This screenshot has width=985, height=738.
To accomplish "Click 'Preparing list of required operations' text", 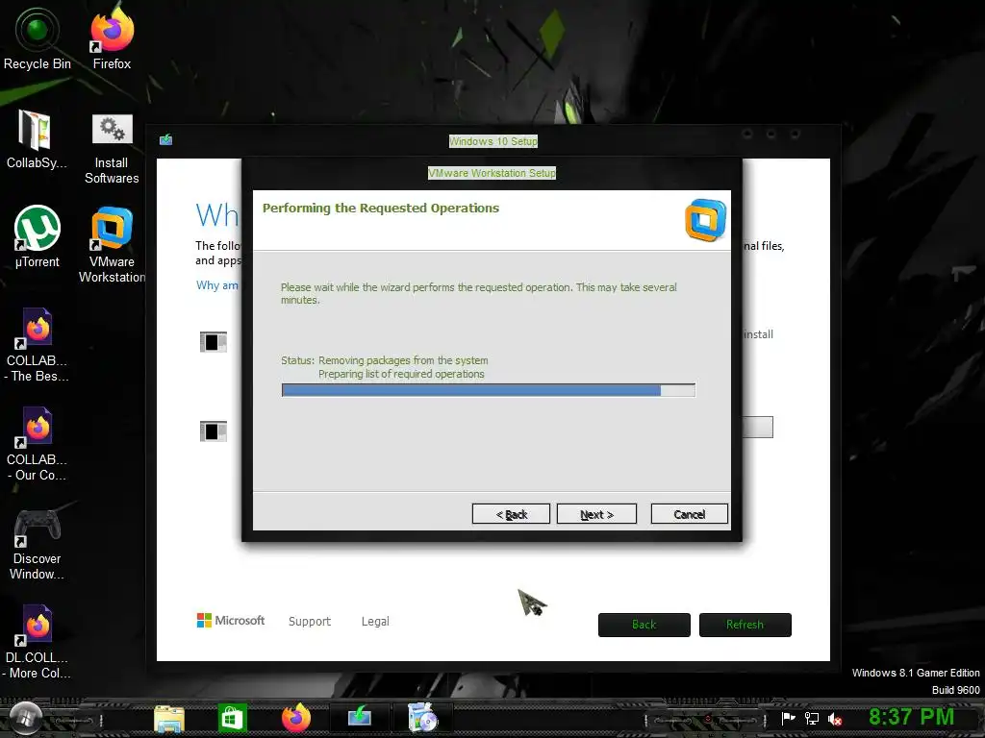I will coord(401,374).
